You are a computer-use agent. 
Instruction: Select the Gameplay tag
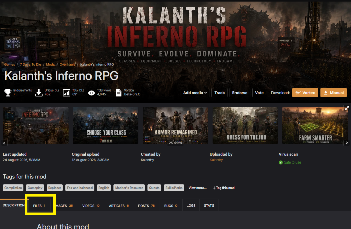[x=35, y=188]
